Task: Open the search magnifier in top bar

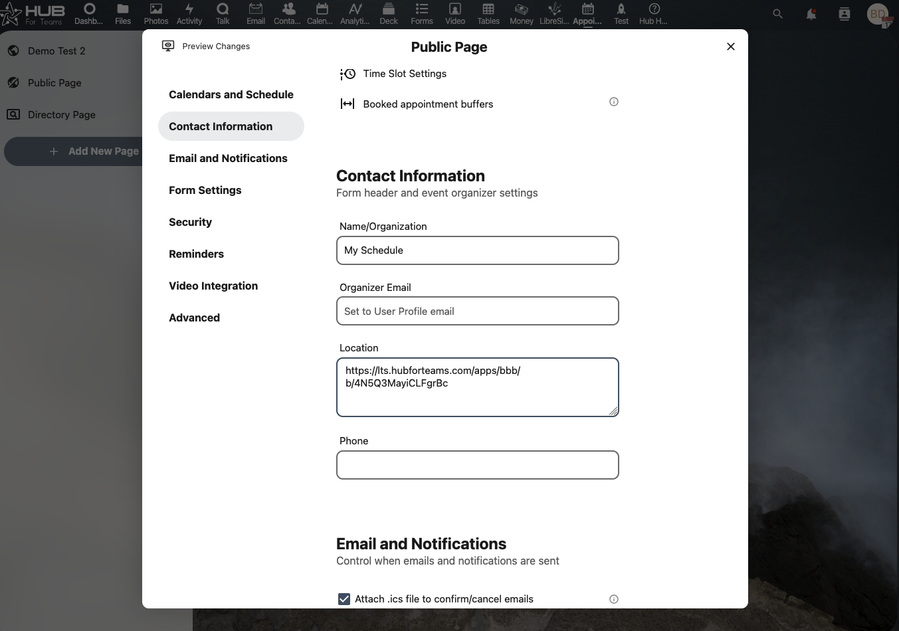Action: (x=778, y=13)
